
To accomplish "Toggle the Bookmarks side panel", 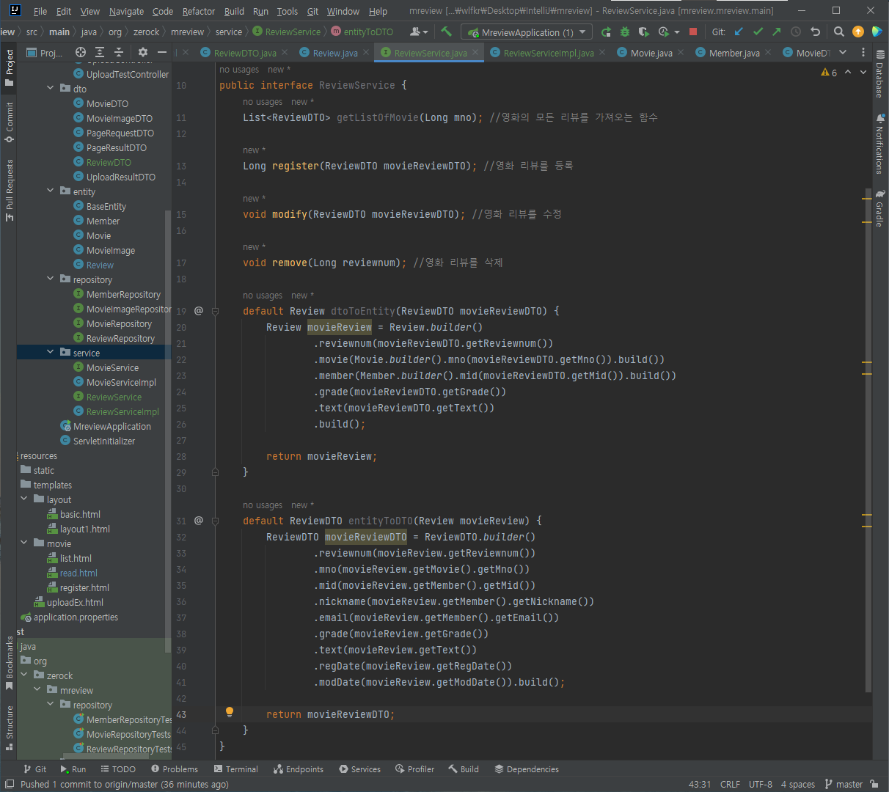I will (x=9, y=663).
